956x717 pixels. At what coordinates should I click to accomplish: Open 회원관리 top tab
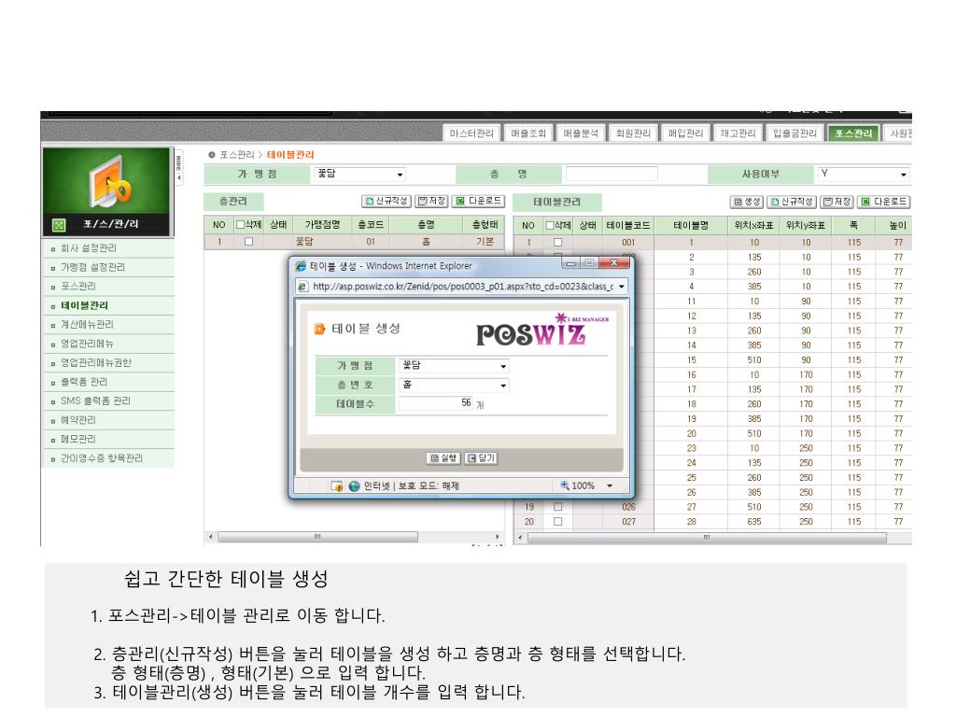coord(633,133)
